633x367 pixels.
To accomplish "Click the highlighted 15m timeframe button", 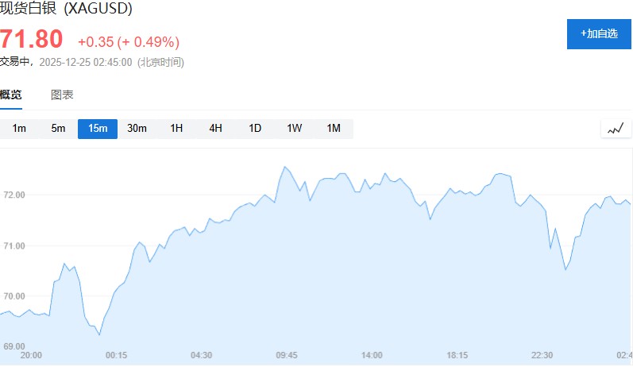I will tap(98, 129).
